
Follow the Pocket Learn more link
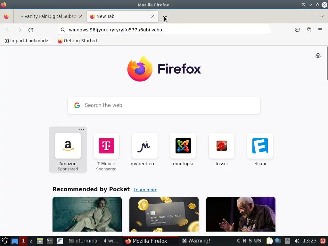tap(145, 190)
